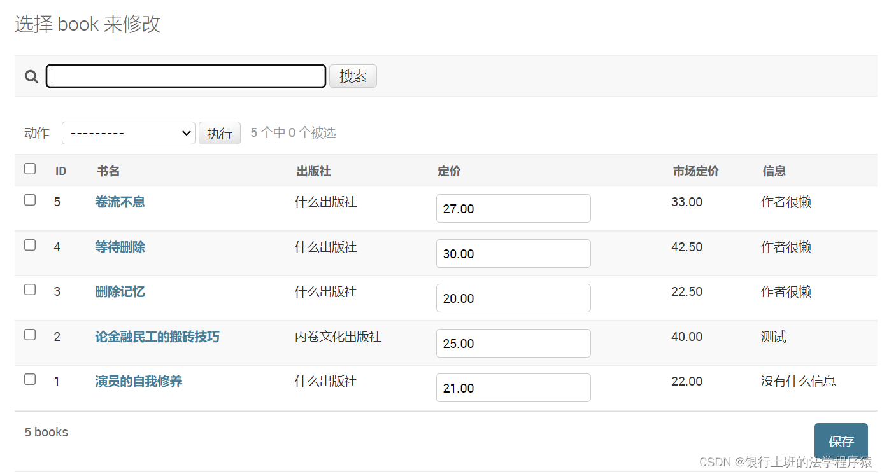Click the 保存 save button
This screenshot has height=474, width=882.
coord(841,441)
